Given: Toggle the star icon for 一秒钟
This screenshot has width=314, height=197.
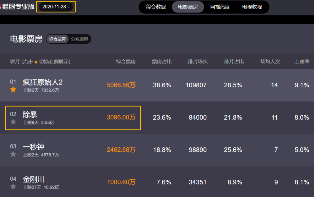Looking at the screenshot, I should tap(13, 154).
